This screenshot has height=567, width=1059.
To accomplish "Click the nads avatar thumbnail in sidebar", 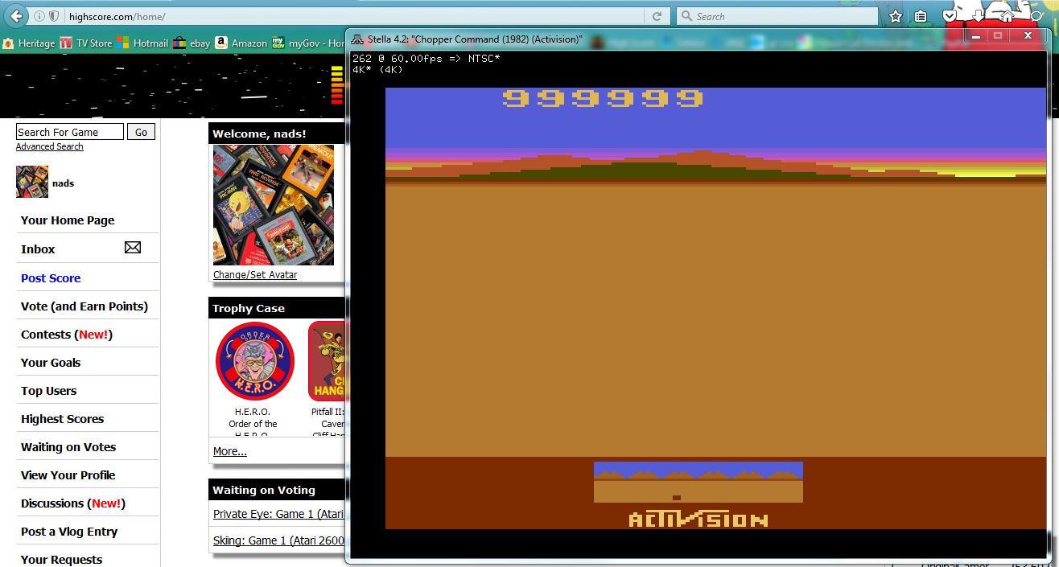I will pos(32,182).
